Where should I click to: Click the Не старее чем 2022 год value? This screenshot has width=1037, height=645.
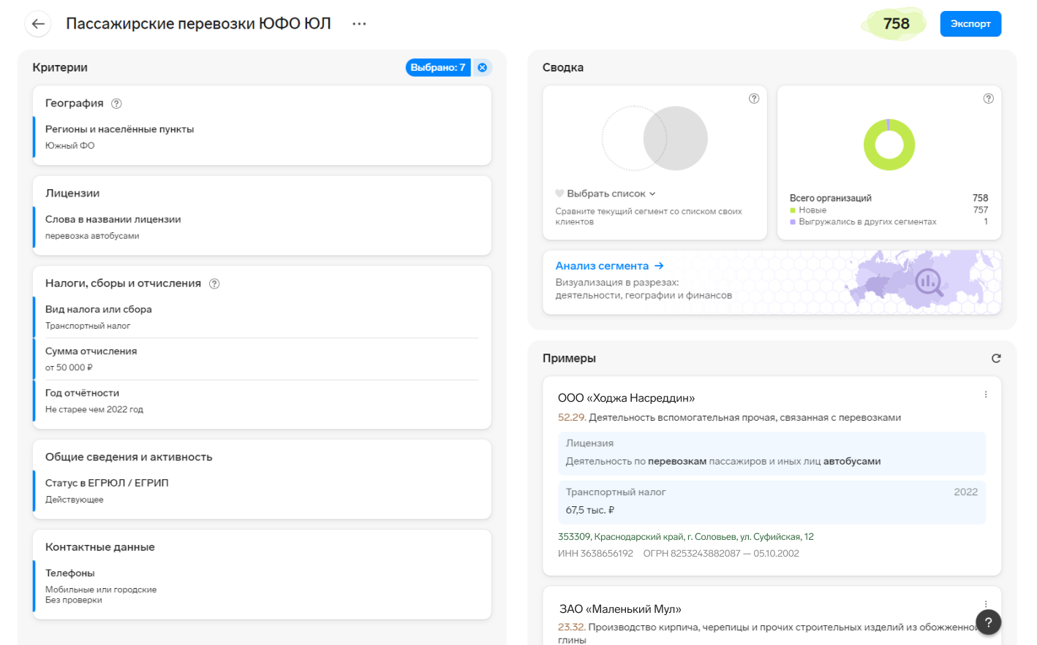(94, 410)
